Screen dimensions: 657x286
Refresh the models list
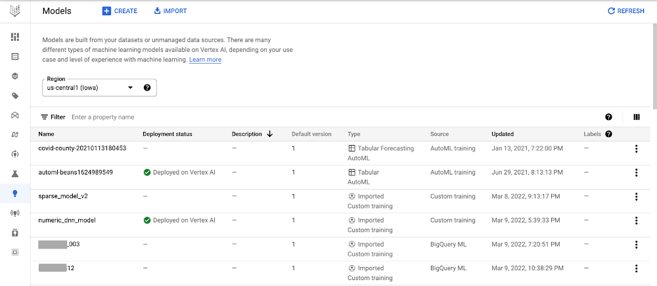626,11
